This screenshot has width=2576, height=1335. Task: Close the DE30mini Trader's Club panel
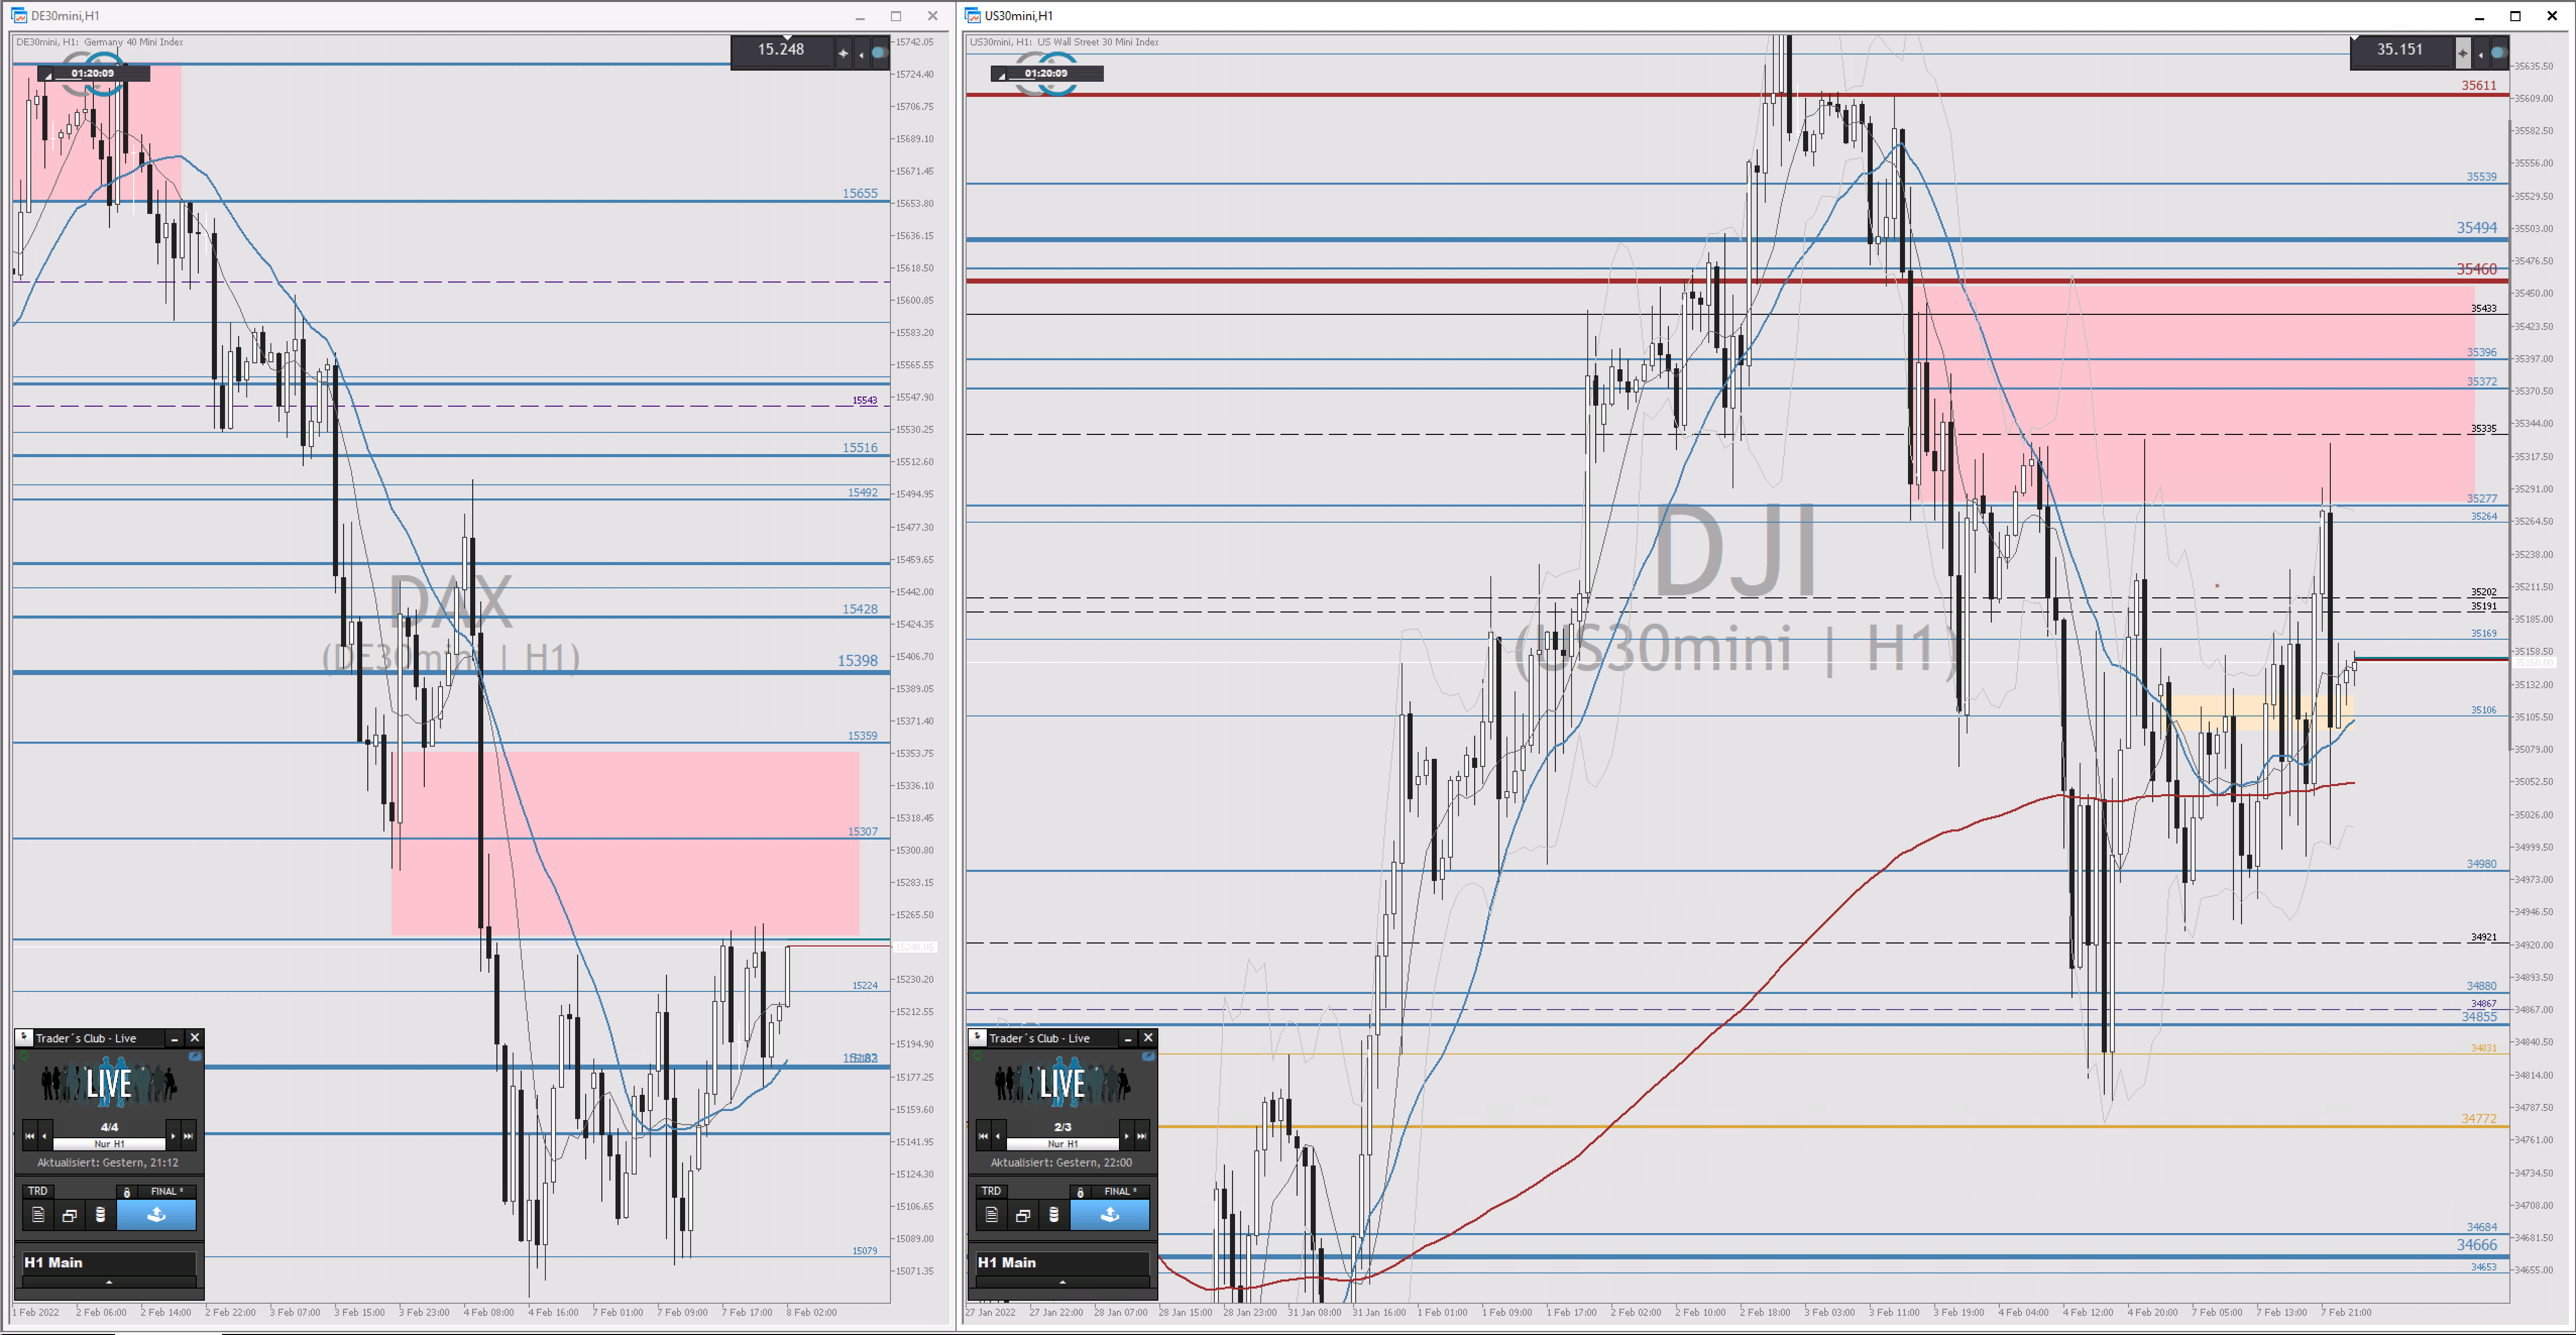[195, 1038]
